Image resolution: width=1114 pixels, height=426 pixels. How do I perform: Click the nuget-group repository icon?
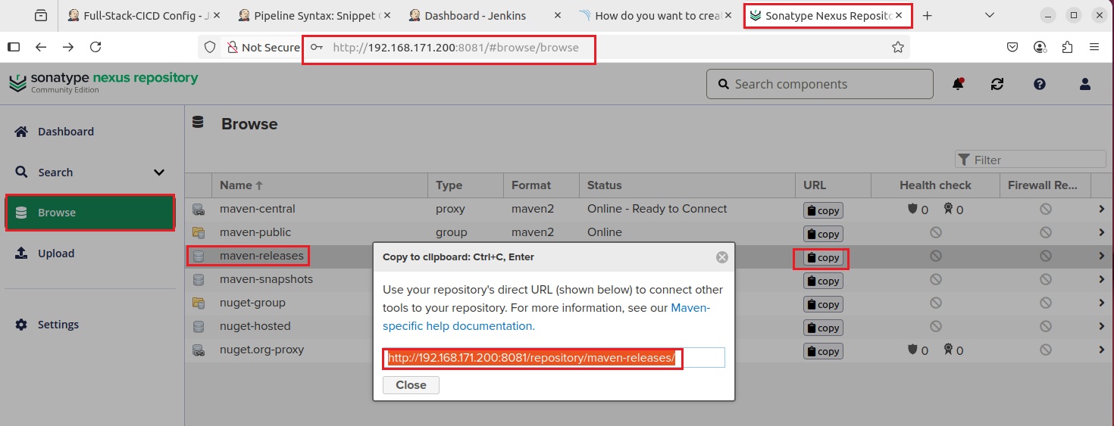coord(199,303)
